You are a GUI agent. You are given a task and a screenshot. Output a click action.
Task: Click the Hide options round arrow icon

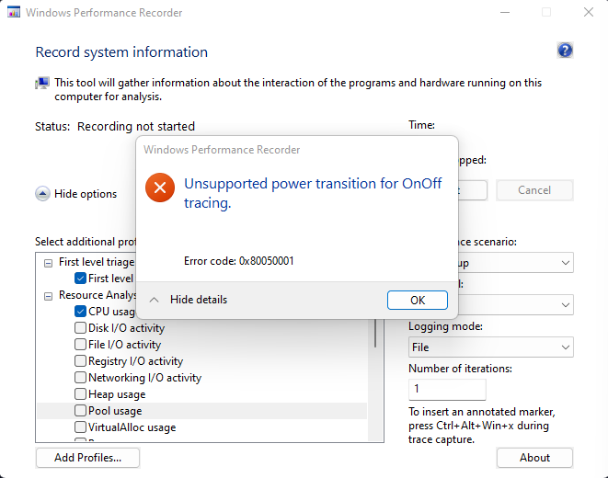[x=42, y=194]
